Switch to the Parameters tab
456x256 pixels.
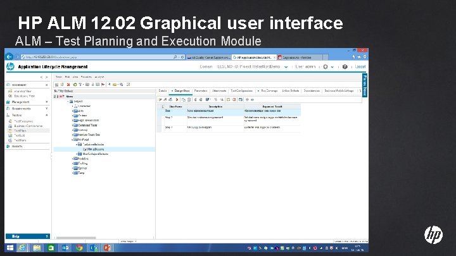[x=201, y=91]
